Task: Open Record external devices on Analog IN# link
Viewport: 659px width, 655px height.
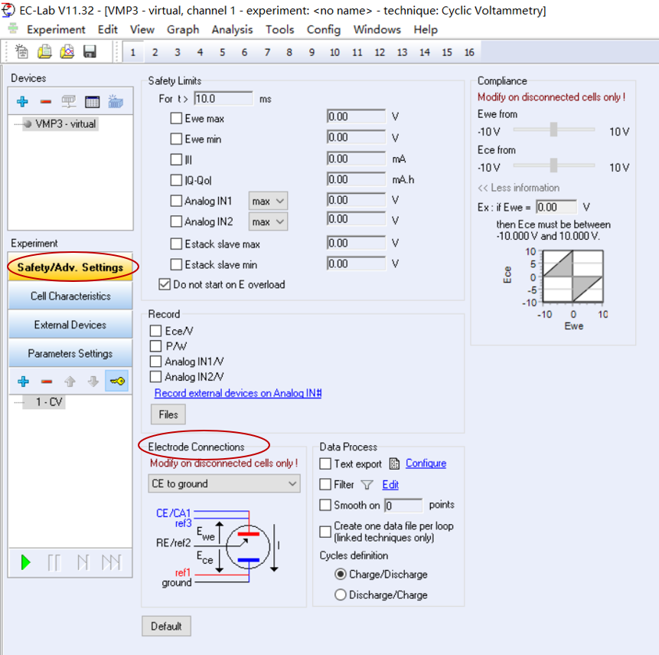Action: coord(237,393)
